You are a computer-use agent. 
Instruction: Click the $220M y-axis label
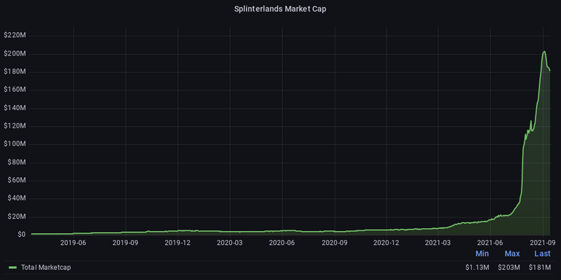(x=15, y=35)
